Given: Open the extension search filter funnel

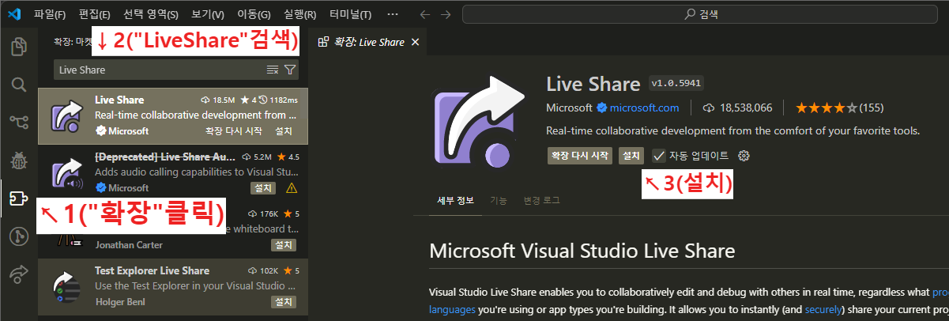Looking at the screenshot, I should (x=290, y=70).
